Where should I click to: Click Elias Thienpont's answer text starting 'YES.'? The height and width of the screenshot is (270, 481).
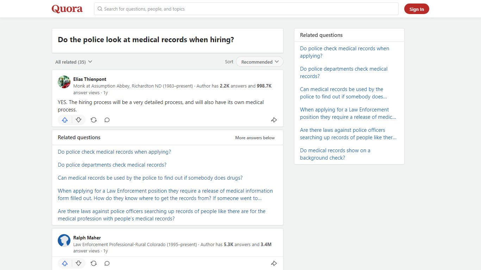[x=161, y=106]
